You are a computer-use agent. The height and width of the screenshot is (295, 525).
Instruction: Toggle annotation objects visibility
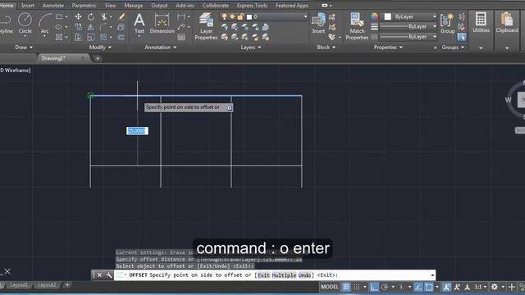tap(446, 287)
